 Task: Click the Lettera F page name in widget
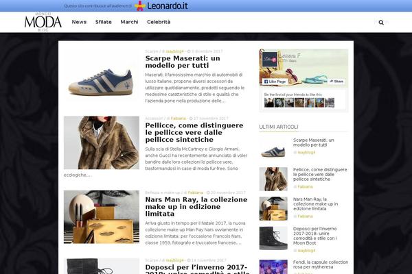click(x=290, y=55)
